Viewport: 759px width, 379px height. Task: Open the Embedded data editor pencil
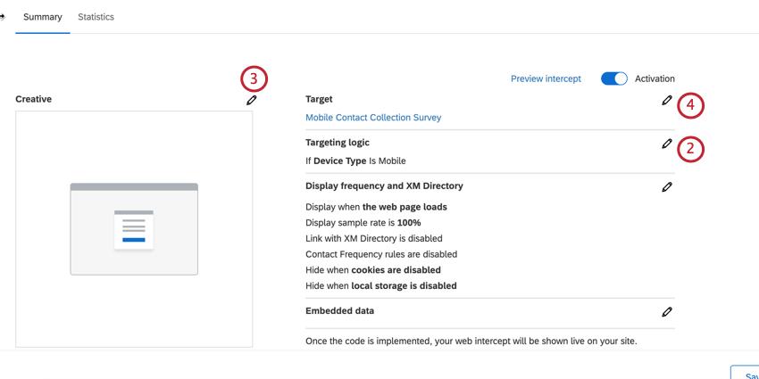click(x=666, y=312)
